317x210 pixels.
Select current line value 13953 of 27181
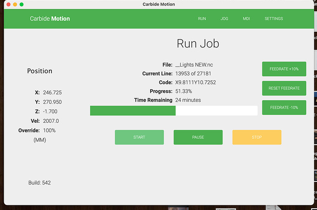[193, 74]
